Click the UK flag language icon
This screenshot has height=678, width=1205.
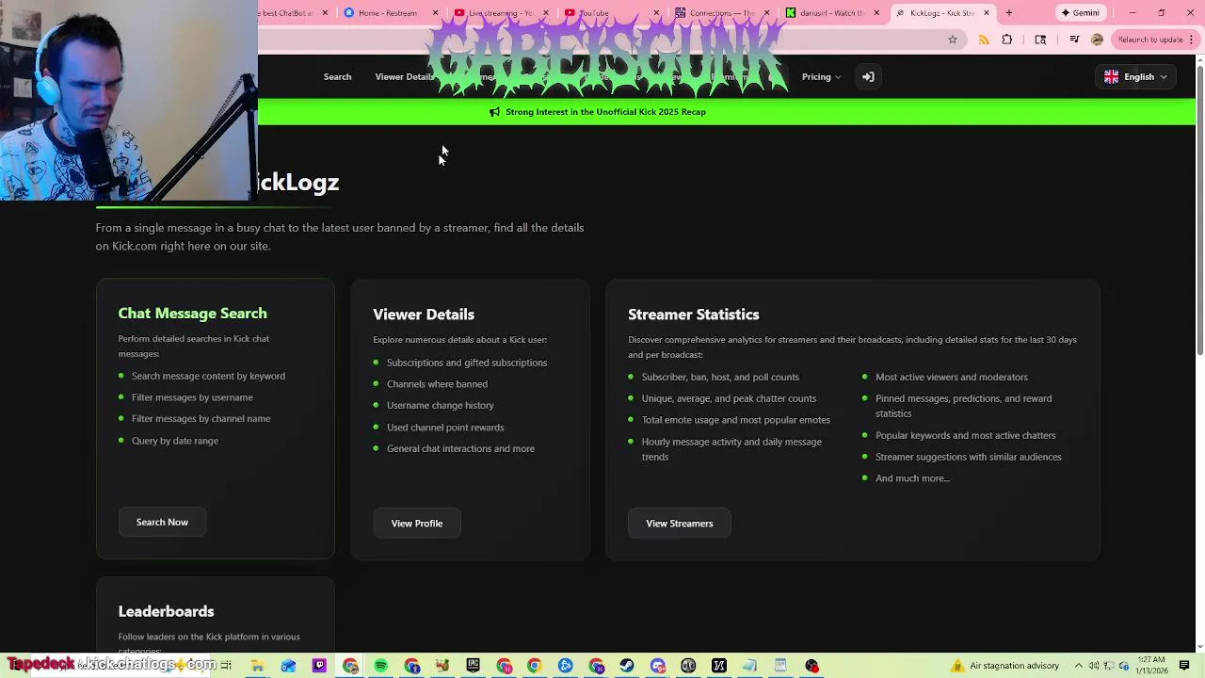click(x=1112, y=77)
